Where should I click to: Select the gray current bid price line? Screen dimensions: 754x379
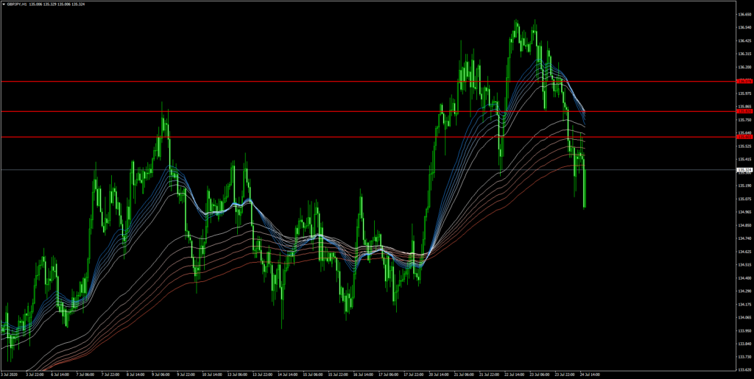coord(295,170)
